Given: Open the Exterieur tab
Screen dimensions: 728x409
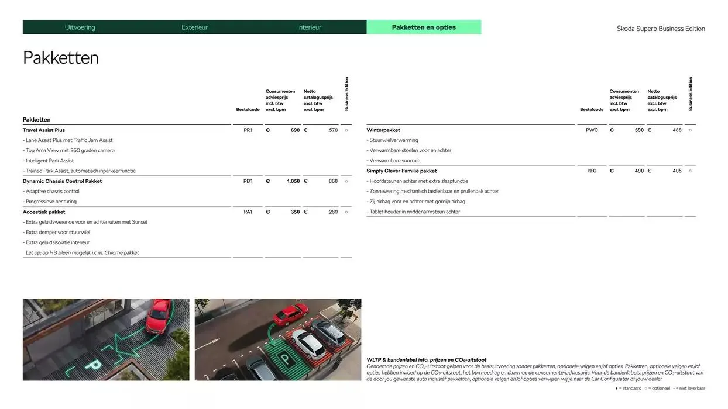Looking at the screenshot, I should pos(194,27).
